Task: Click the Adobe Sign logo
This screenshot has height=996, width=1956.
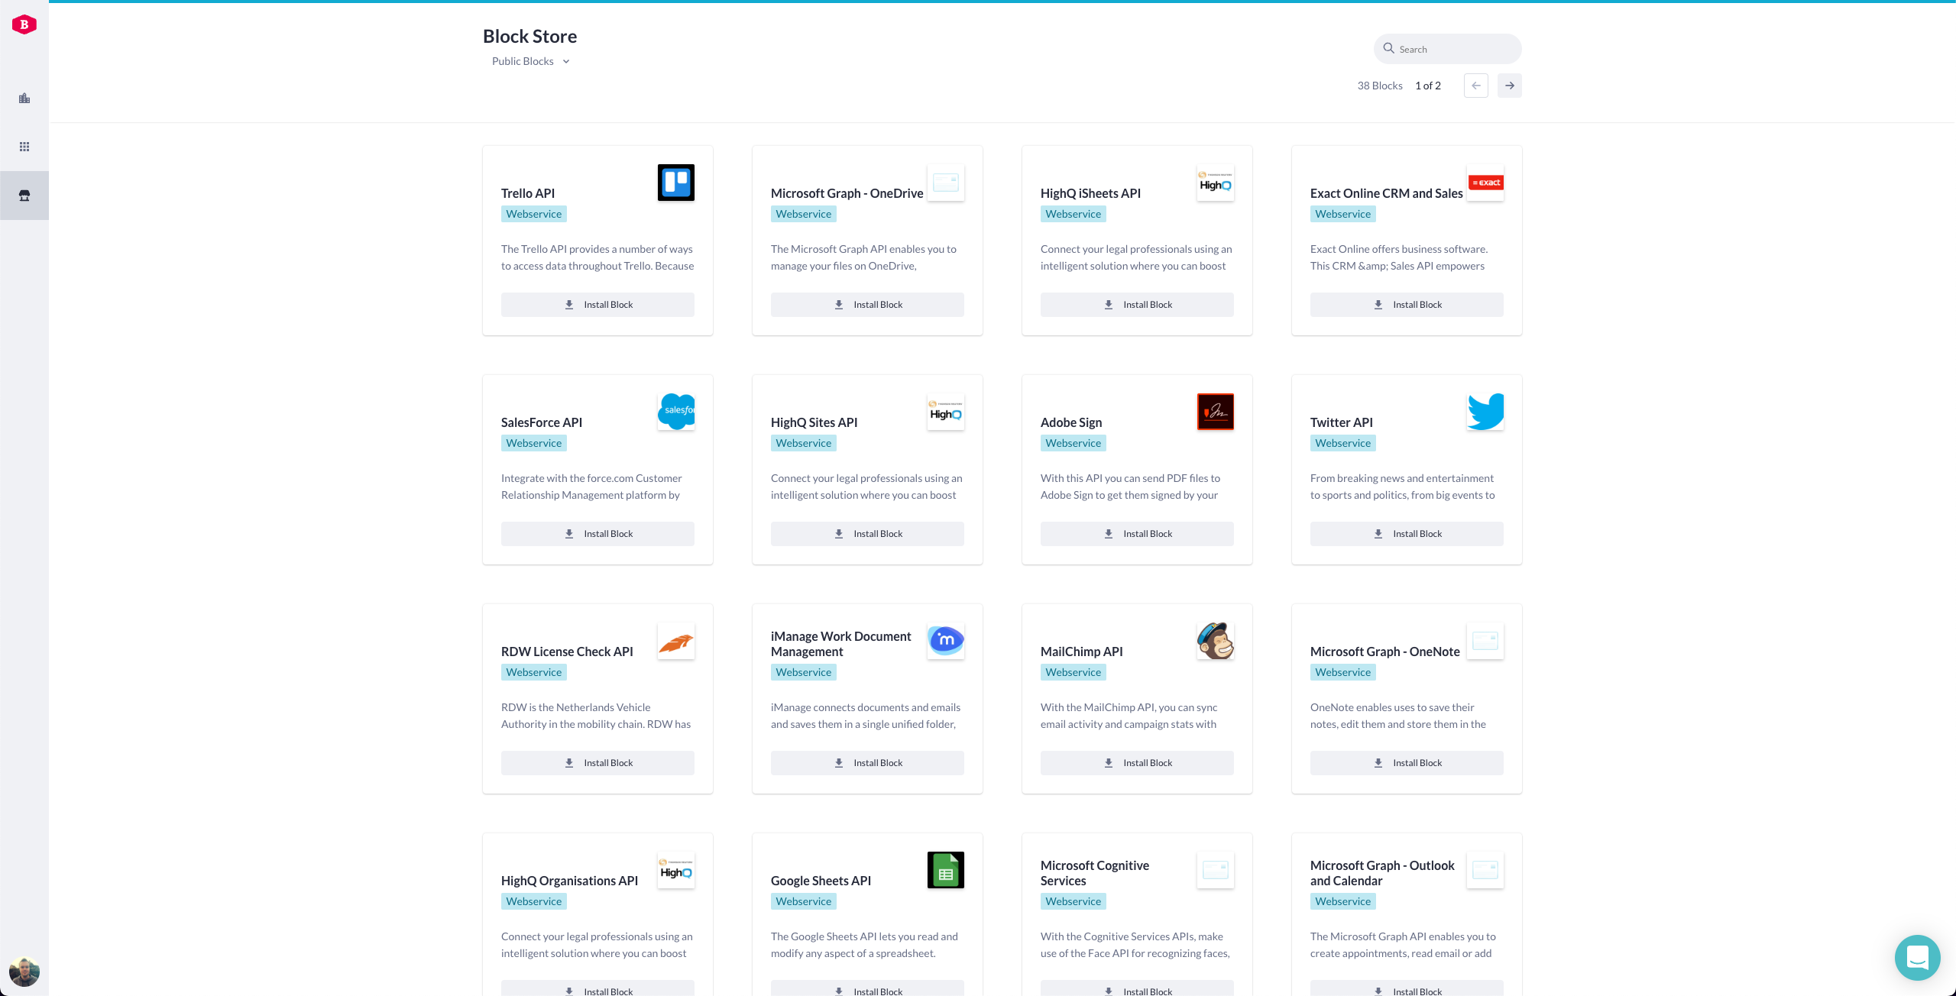Action: 1215,412
